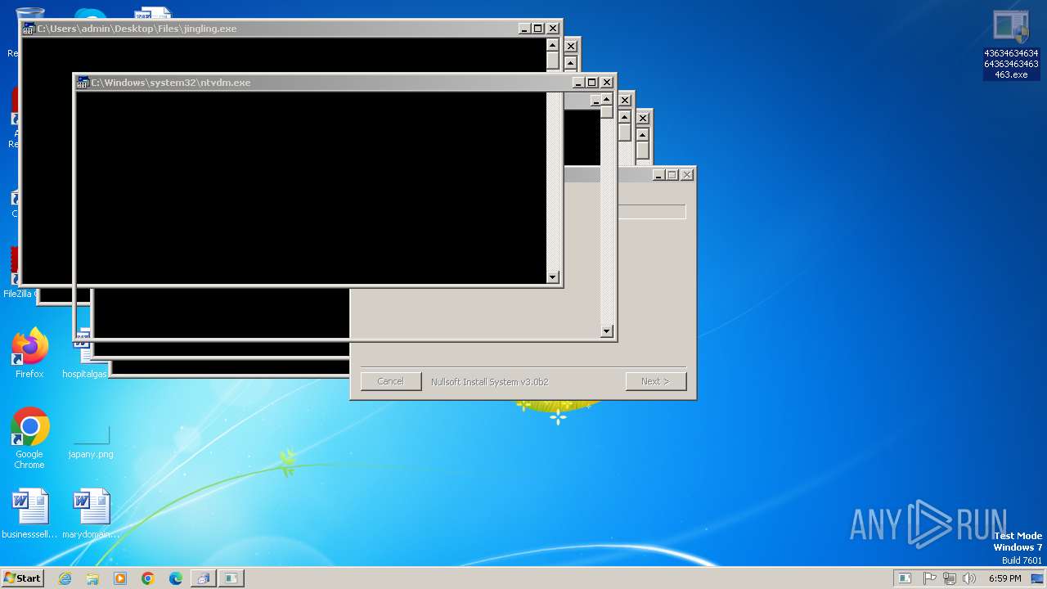
Task: Launch Chrome from the taskbar
Action: [148, 578]
